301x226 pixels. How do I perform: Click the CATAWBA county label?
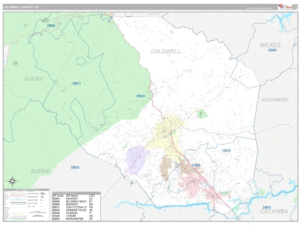pyautogui.click(x=274, y=211)
